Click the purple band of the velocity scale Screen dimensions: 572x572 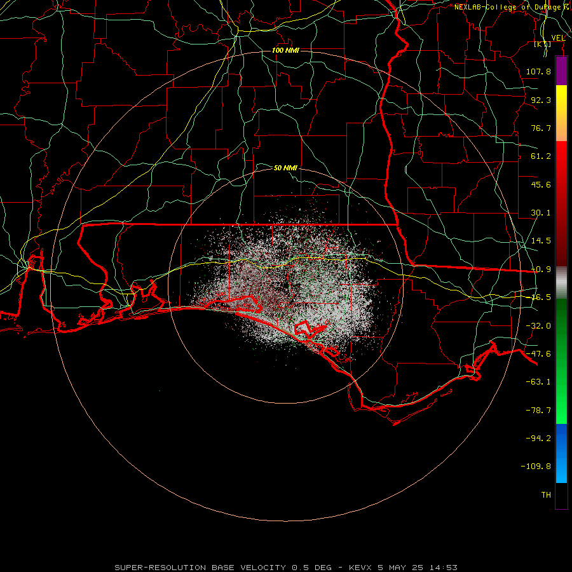(x=561, y=71)
